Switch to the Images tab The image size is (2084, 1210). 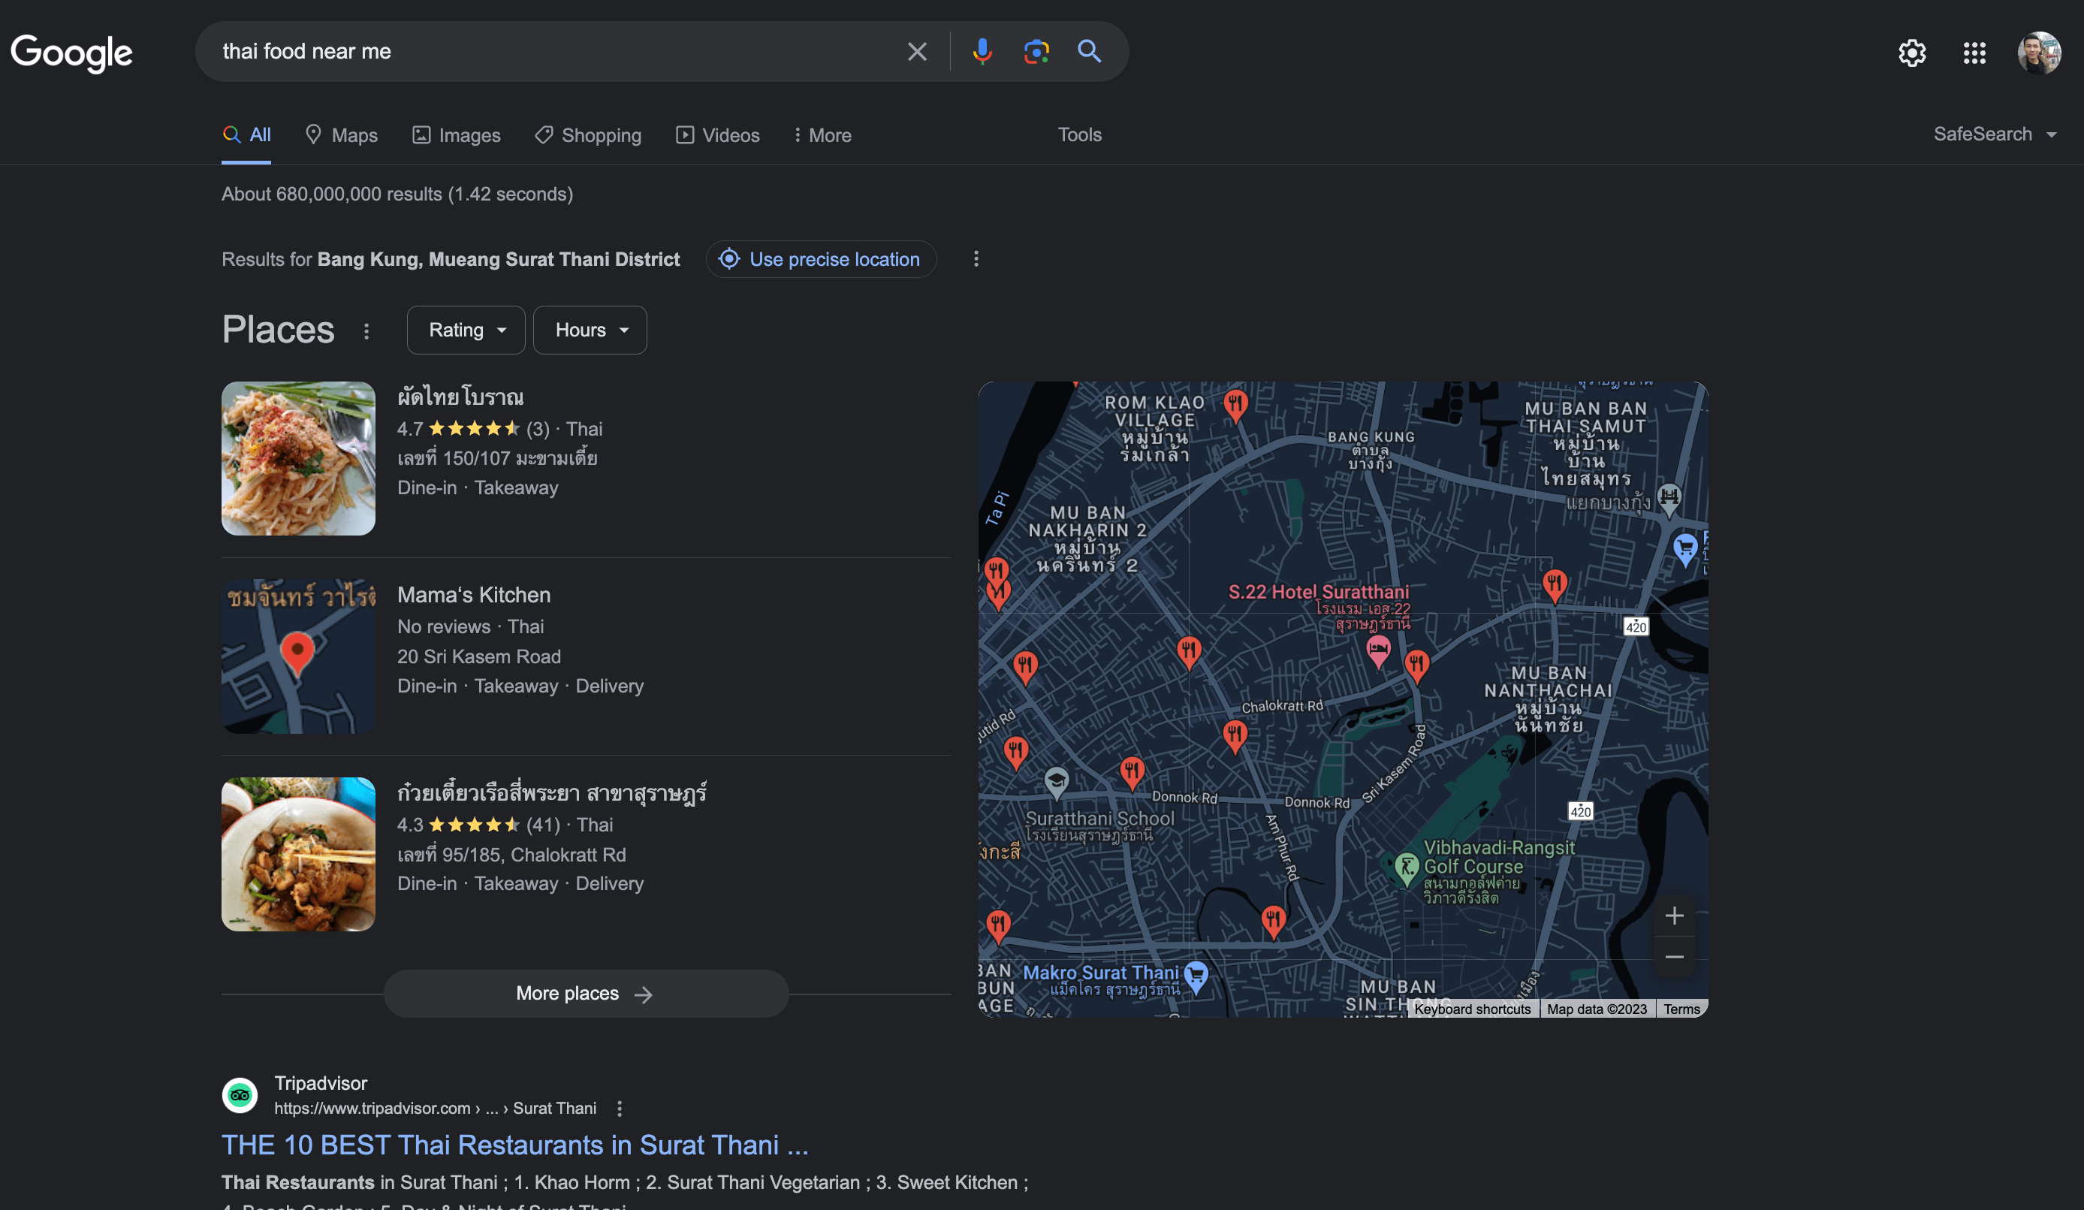(x=457, y=134)
